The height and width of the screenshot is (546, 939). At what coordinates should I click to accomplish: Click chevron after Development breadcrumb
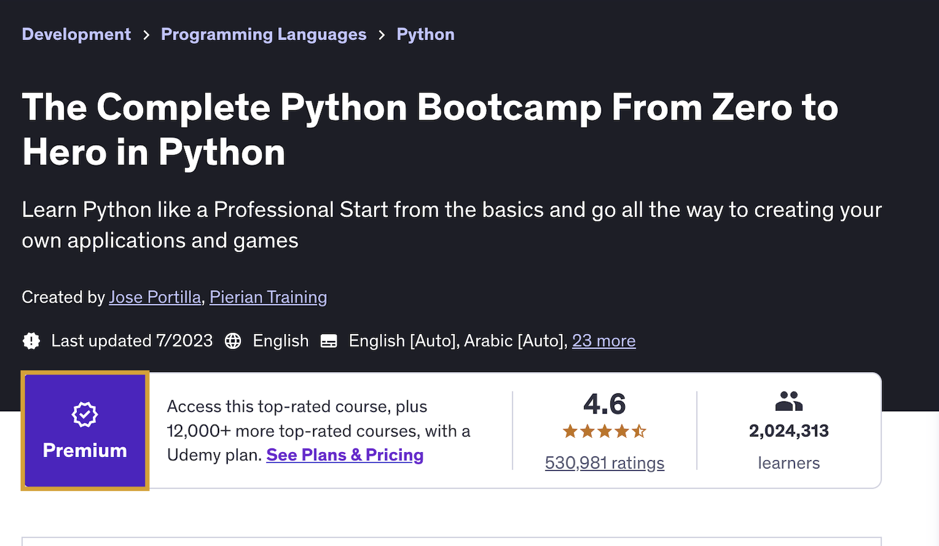[x=146, y=35]
